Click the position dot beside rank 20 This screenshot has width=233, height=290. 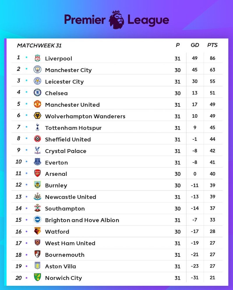(x=27, y=278)
